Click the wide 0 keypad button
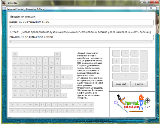Image resolution: width=161 pixels, height=124 pixels. [x=125, y=76]
